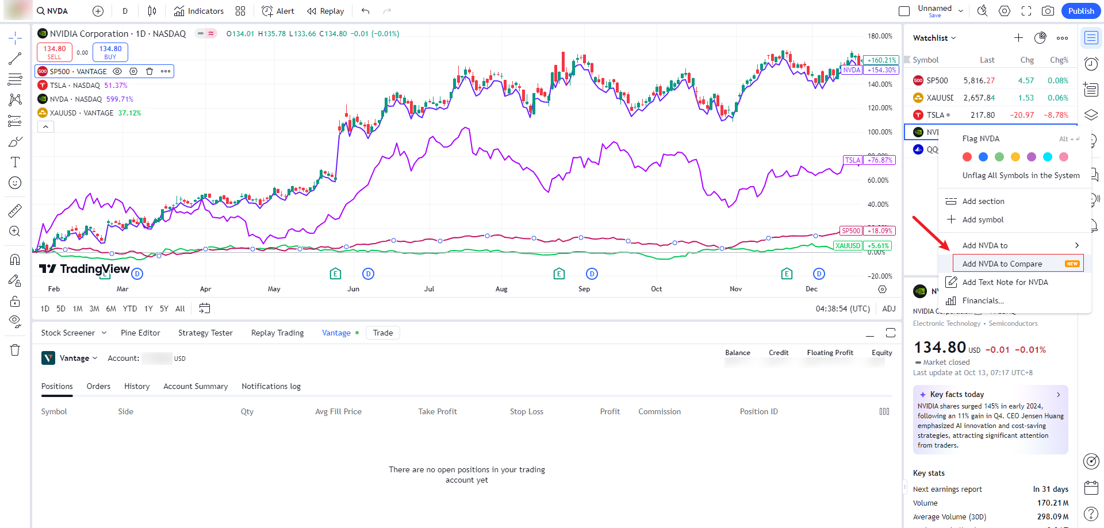Screen dimensions: 1104x528
Task: Toggle ADJ price adjustment
Action: point(888,309)
